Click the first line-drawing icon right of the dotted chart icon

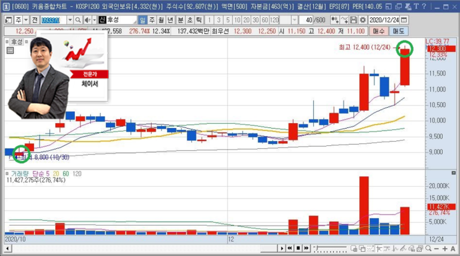pyautogui.click(x=379, y=249)
